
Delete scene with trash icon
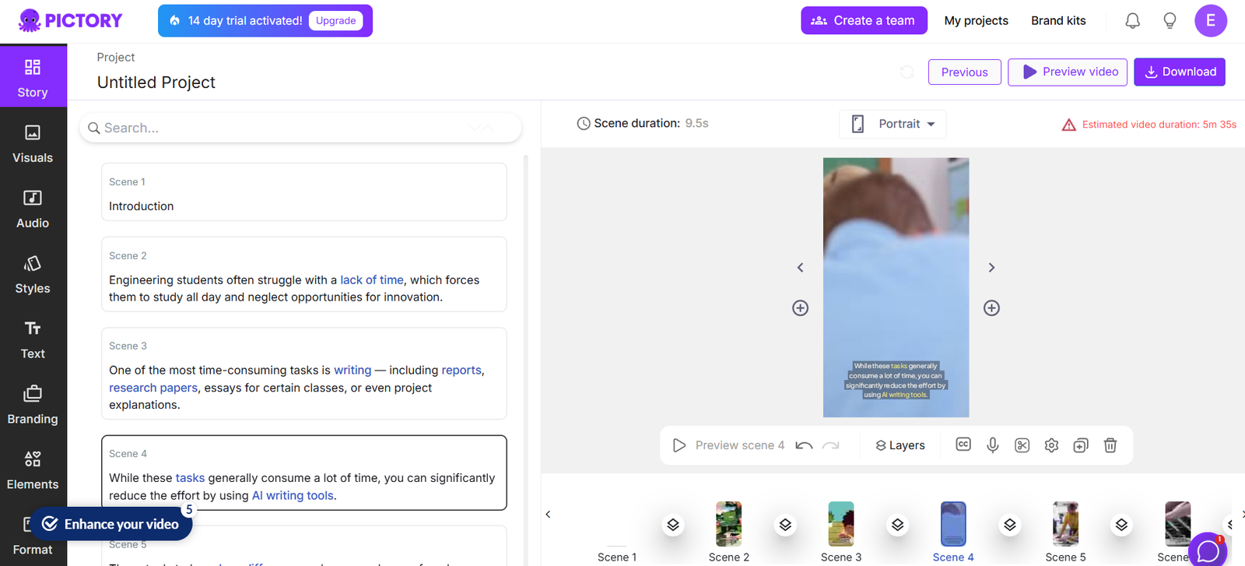tap(1110, 445)
